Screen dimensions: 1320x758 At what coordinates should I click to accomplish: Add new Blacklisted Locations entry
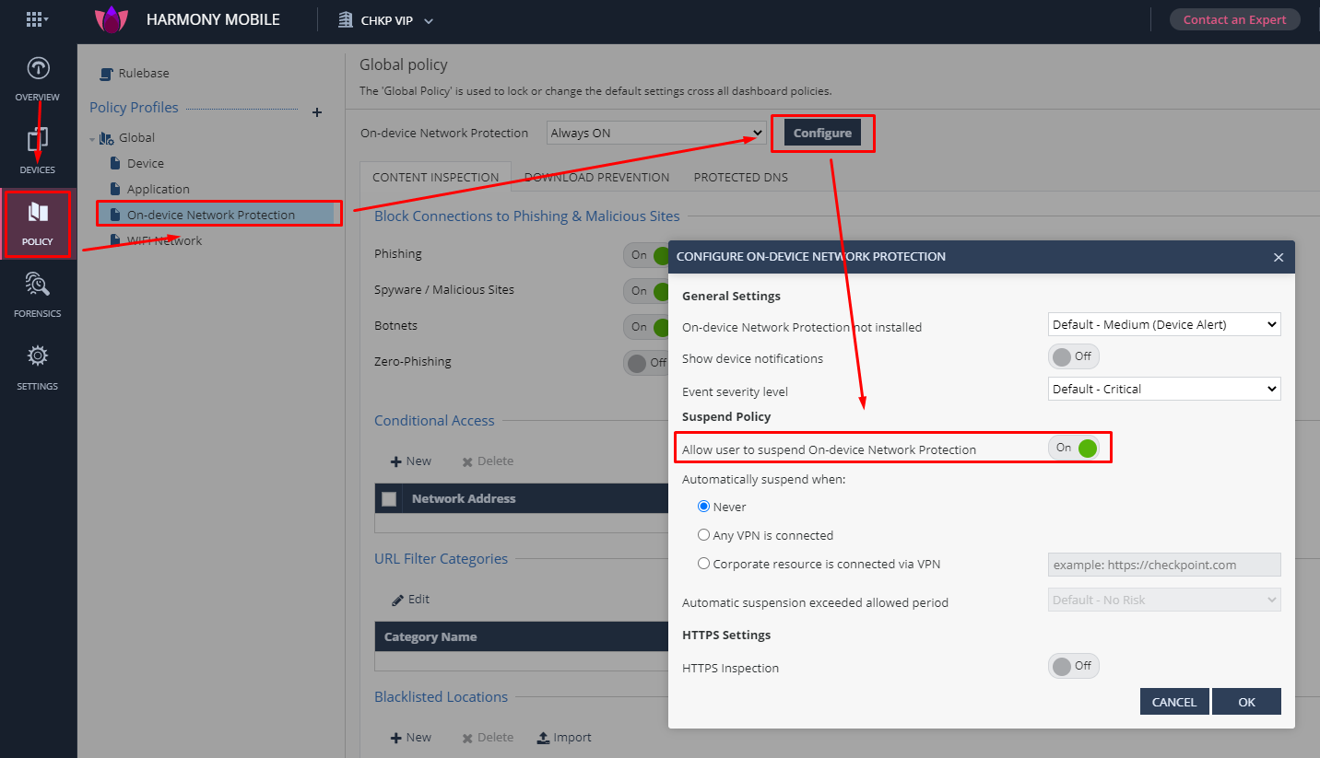(410, 738)
